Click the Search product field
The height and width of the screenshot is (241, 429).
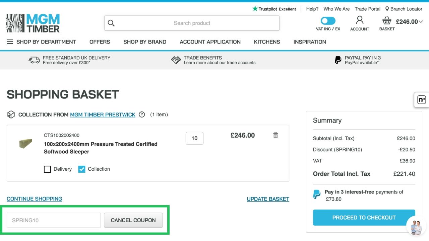(192, 23)
